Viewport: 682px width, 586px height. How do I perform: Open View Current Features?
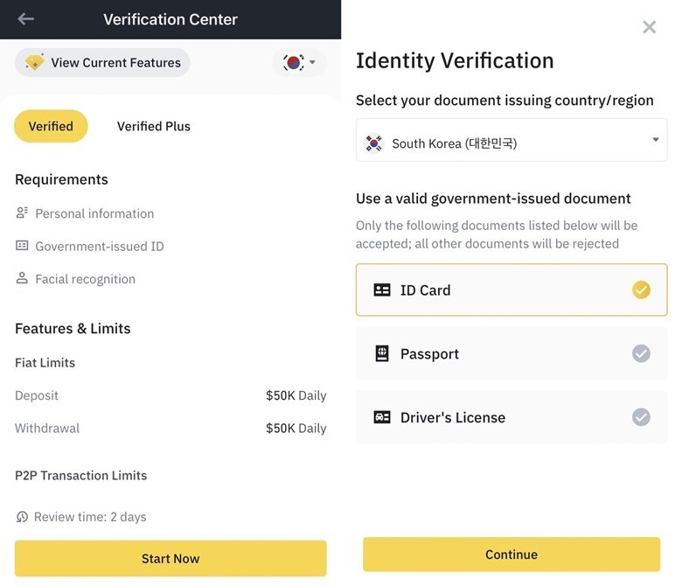click(102, 63)
